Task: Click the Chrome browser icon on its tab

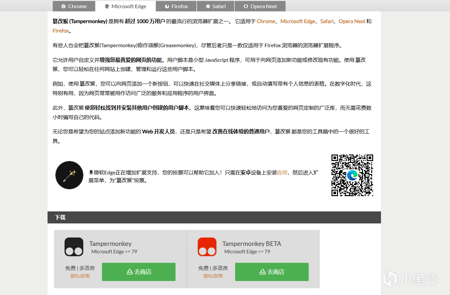Action: point(63,6)
